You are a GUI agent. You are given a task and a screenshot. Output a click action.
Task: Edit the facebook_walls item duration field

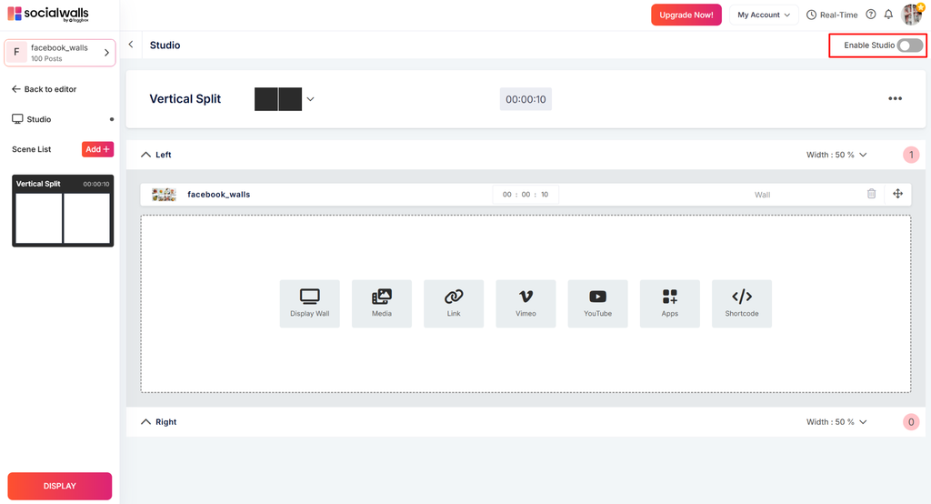[526, 195]
